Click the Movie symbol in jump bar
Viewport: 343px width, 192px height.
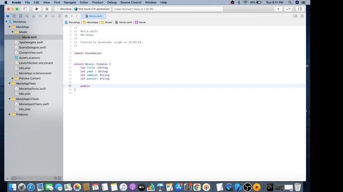click(140, 22)
